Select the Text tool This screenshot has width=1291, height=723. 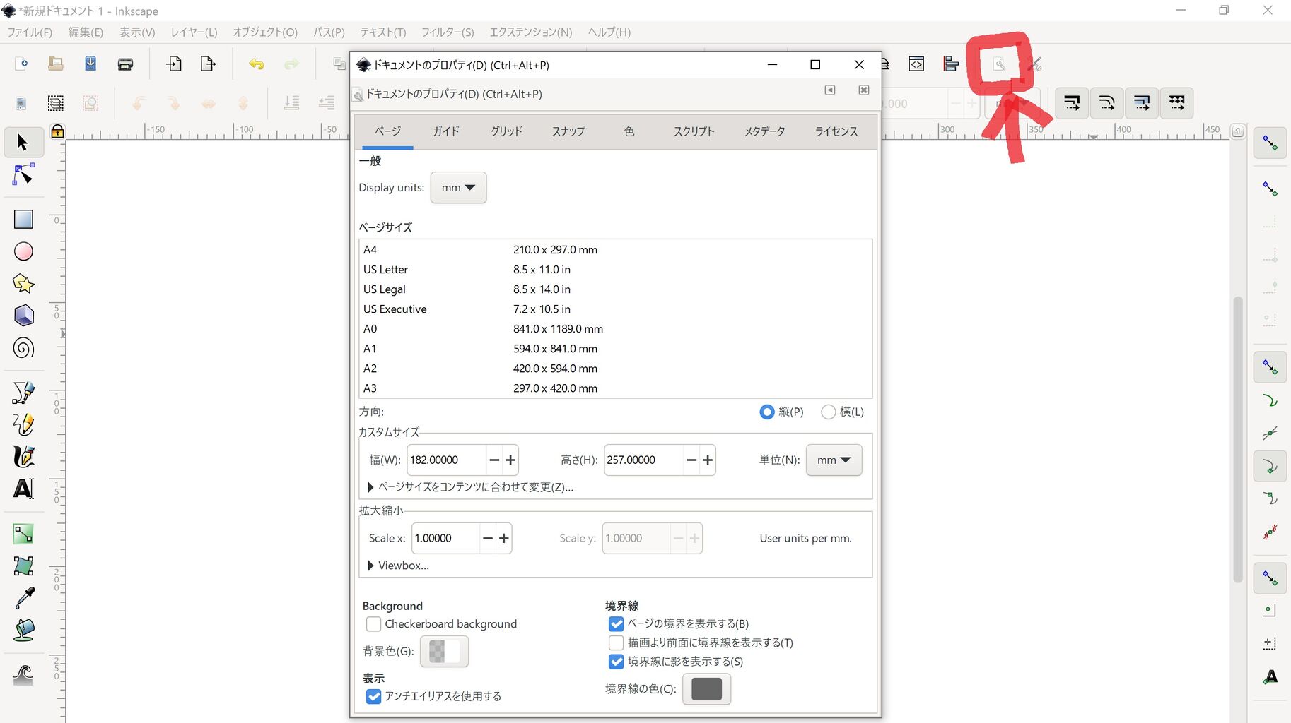pyautogui.click(x=23, y=489)
